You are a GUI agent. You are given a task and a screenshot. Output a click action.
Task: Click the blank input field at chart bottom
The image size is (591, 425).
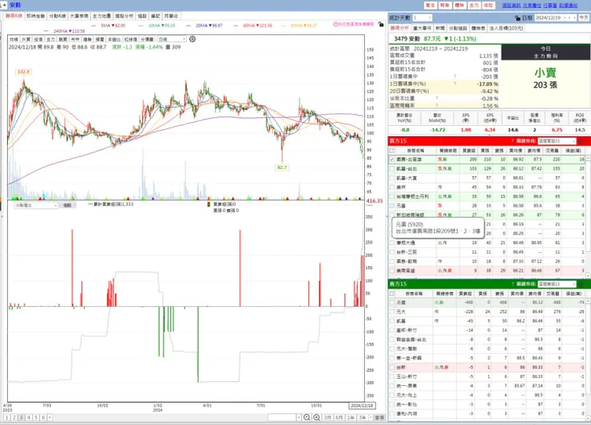[282, 417]
